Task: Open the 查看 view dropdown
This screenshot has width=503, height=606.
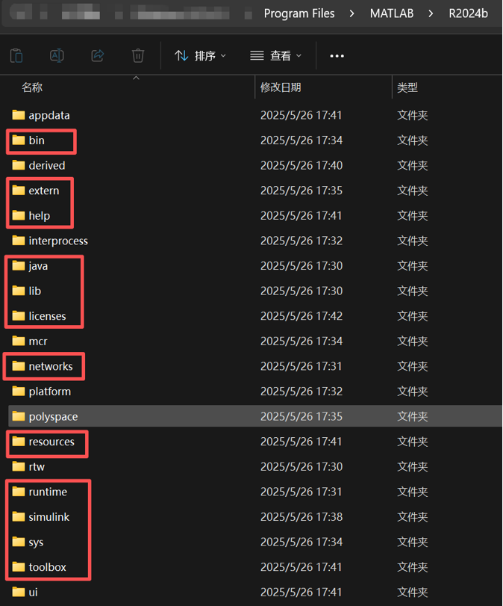Action: click(275, 55)
